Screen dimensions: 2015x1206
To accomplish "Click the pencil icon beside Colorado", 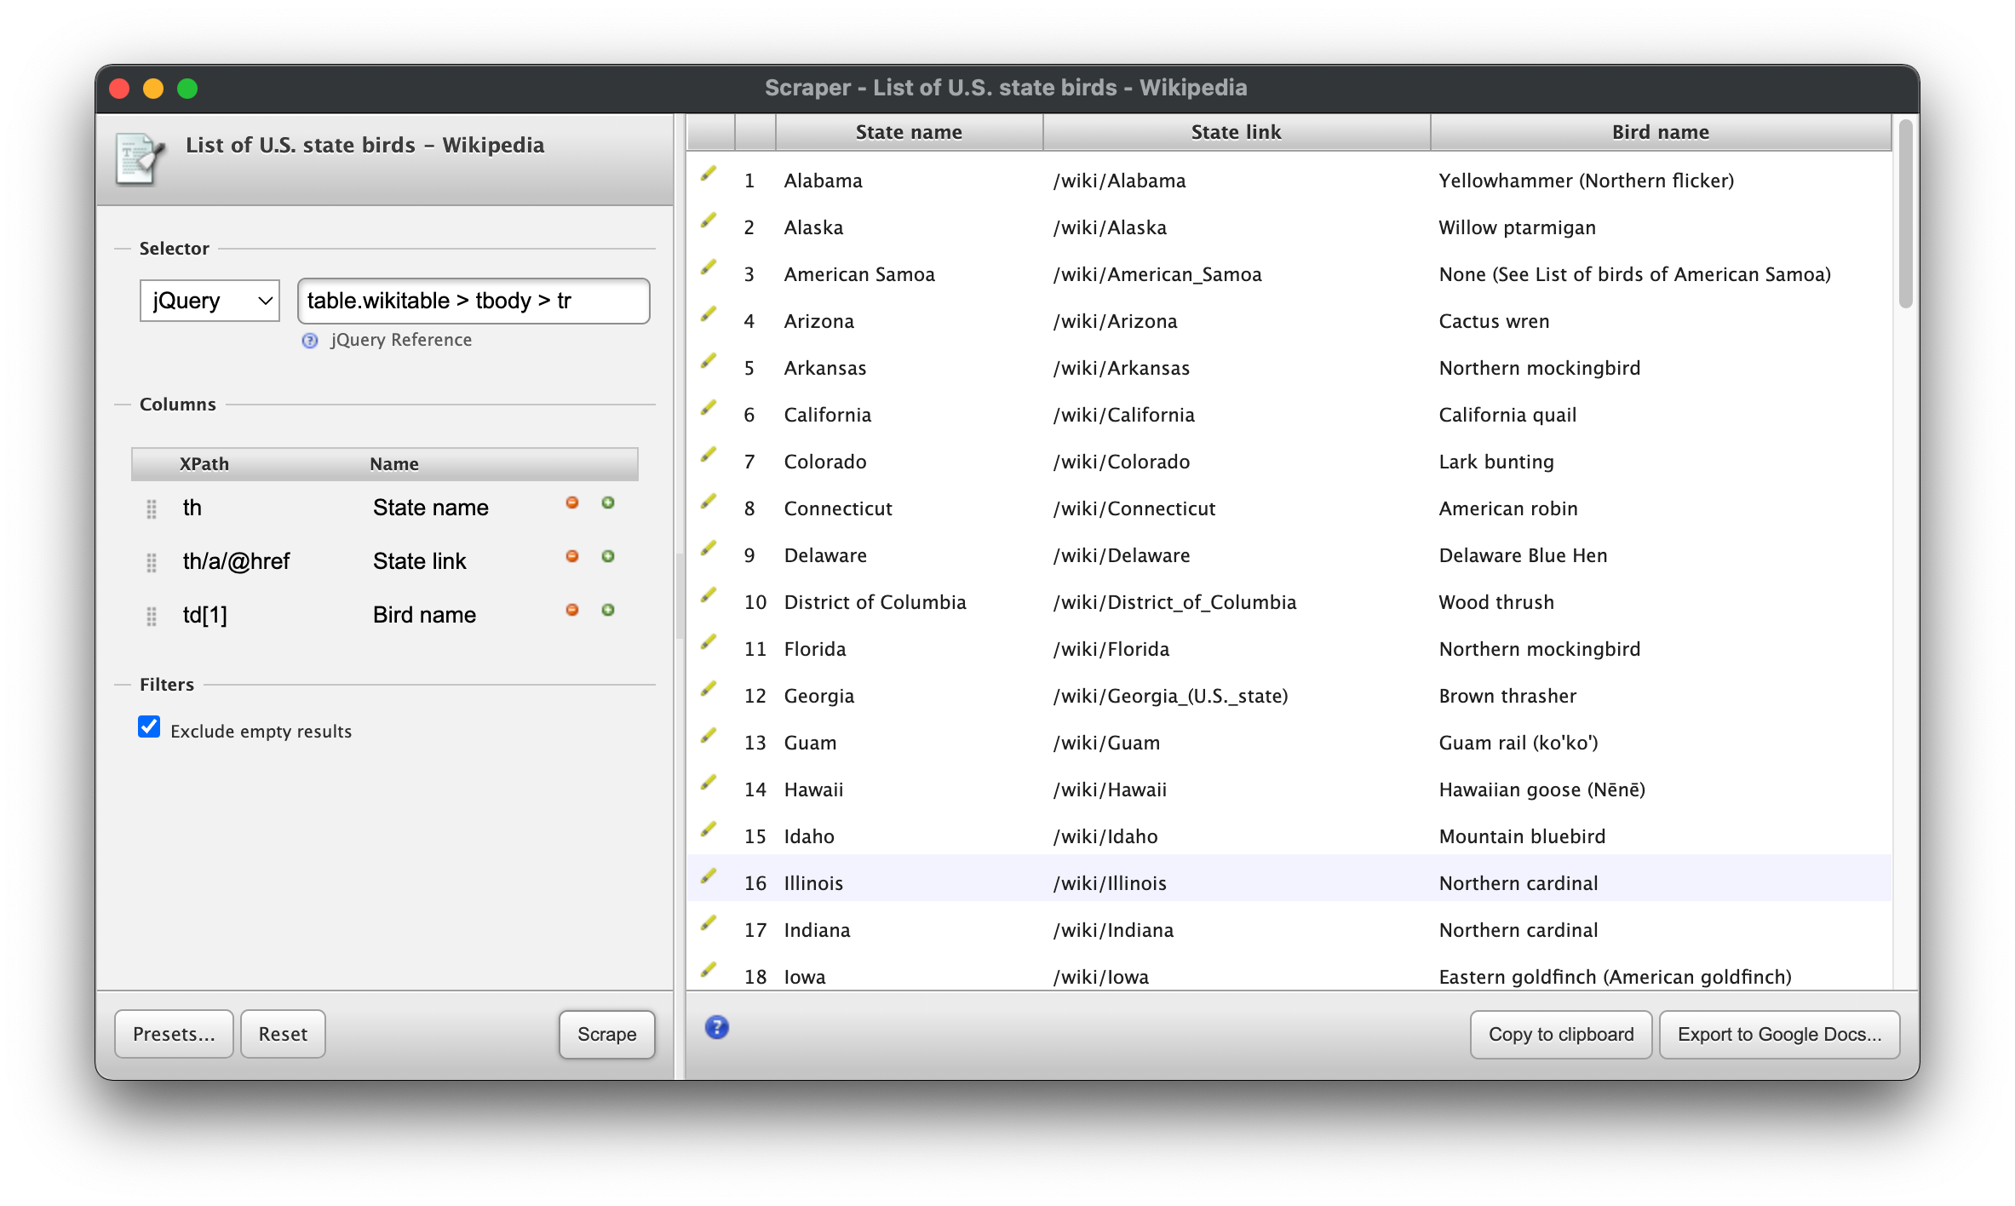I will pos(709,455).
